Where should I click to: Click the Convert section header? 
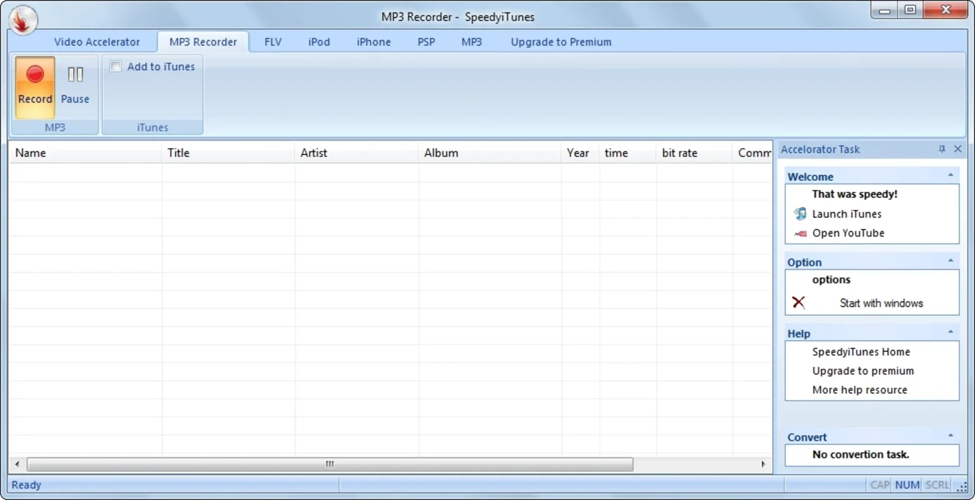coord(872,437)
